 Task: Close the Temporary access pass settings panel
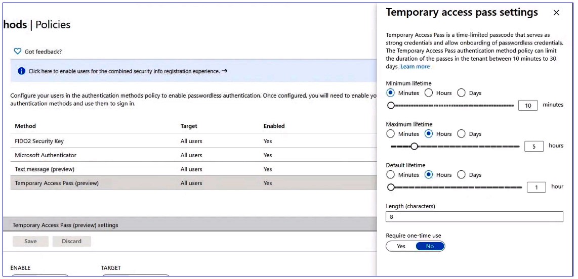coord(556,13)
